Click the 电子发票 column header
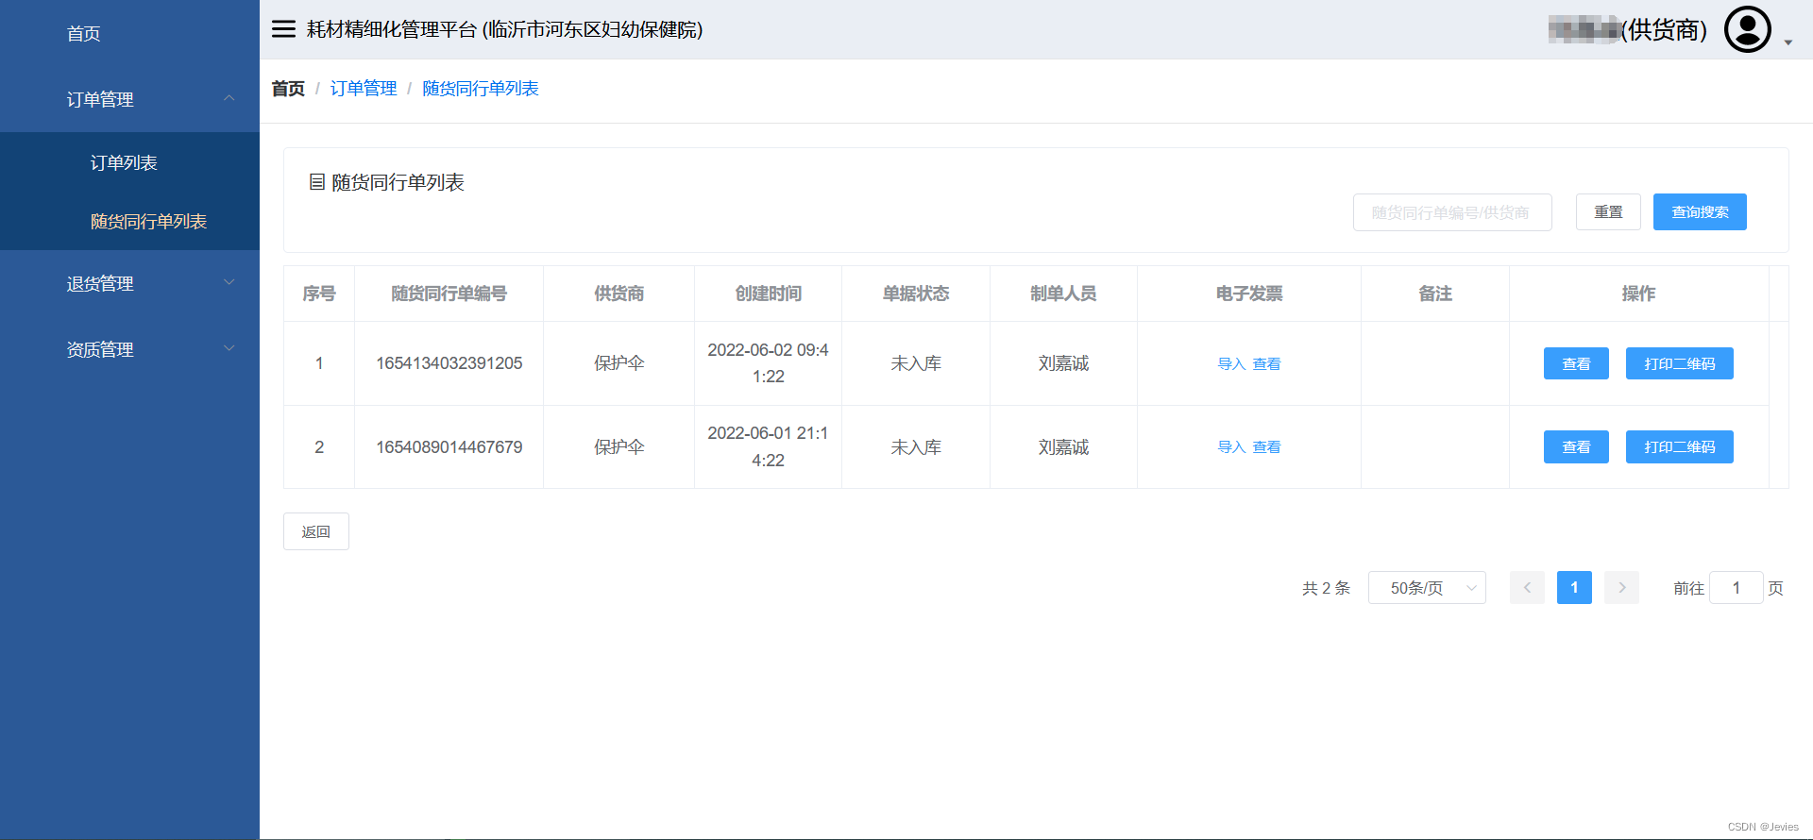This screenshot has height=840, width=1813. pos(1249,294)
